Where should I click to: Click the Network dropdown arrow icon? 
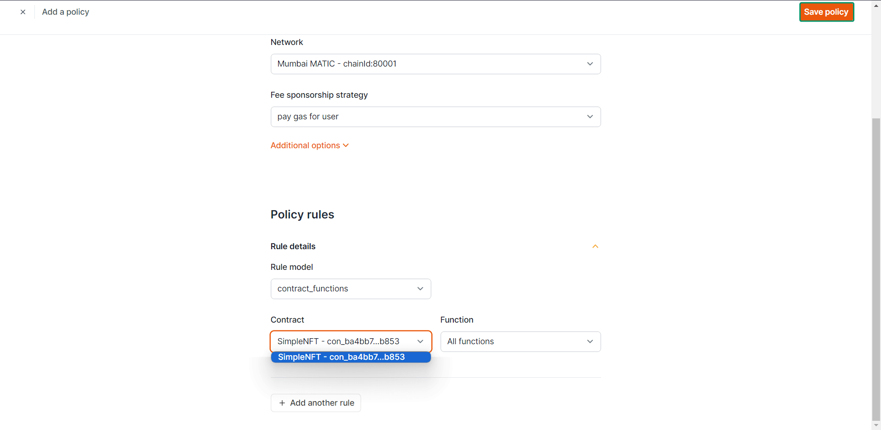[590, 64]
